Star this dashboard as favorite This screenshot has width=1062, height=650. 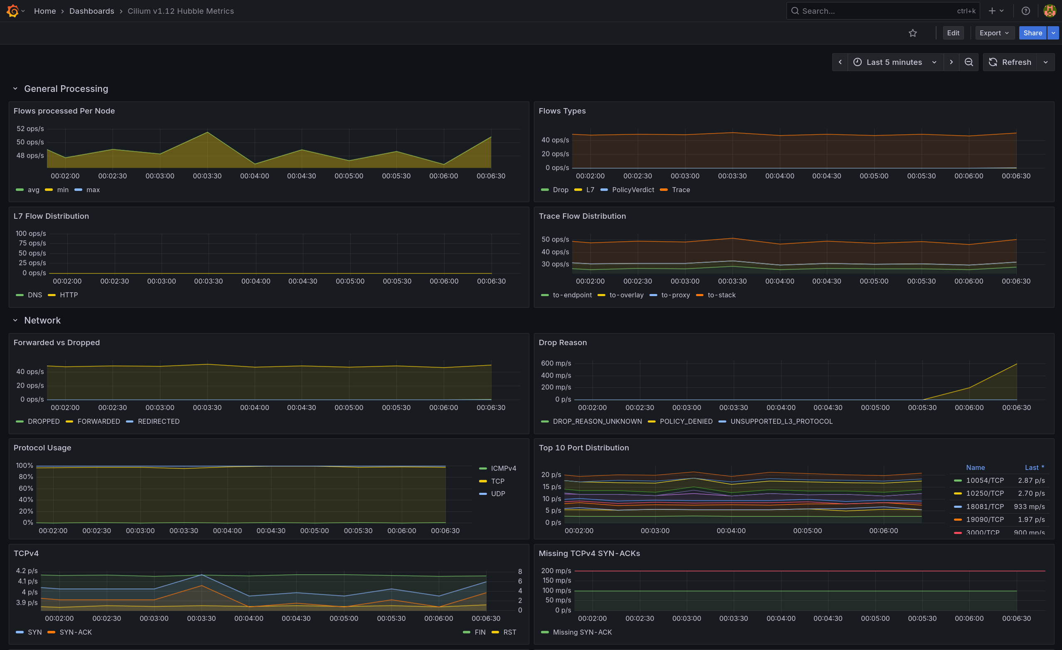[x=912, y=33]
